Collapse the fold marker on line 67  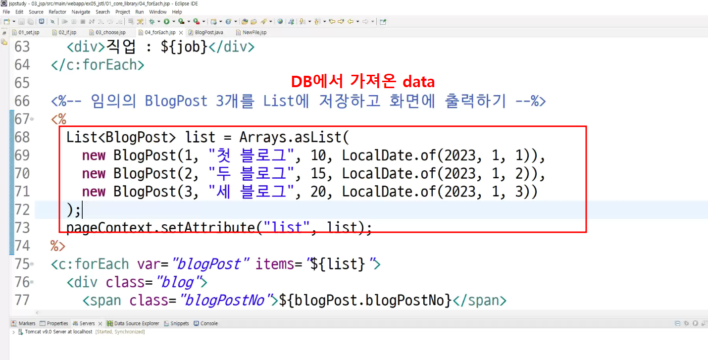(32, 119)
